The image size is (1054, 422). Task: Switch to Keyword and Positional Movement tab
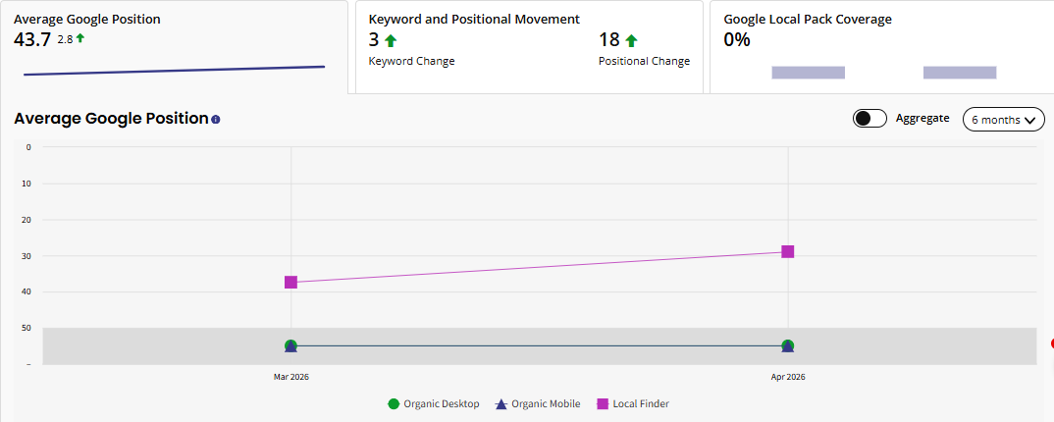(528, 46)
